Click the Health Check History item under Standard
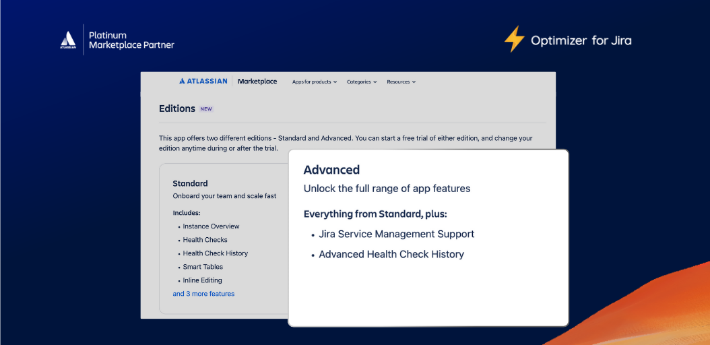This screenshot has width=710, height=345. pyautogui.click(x=216, y=253)
